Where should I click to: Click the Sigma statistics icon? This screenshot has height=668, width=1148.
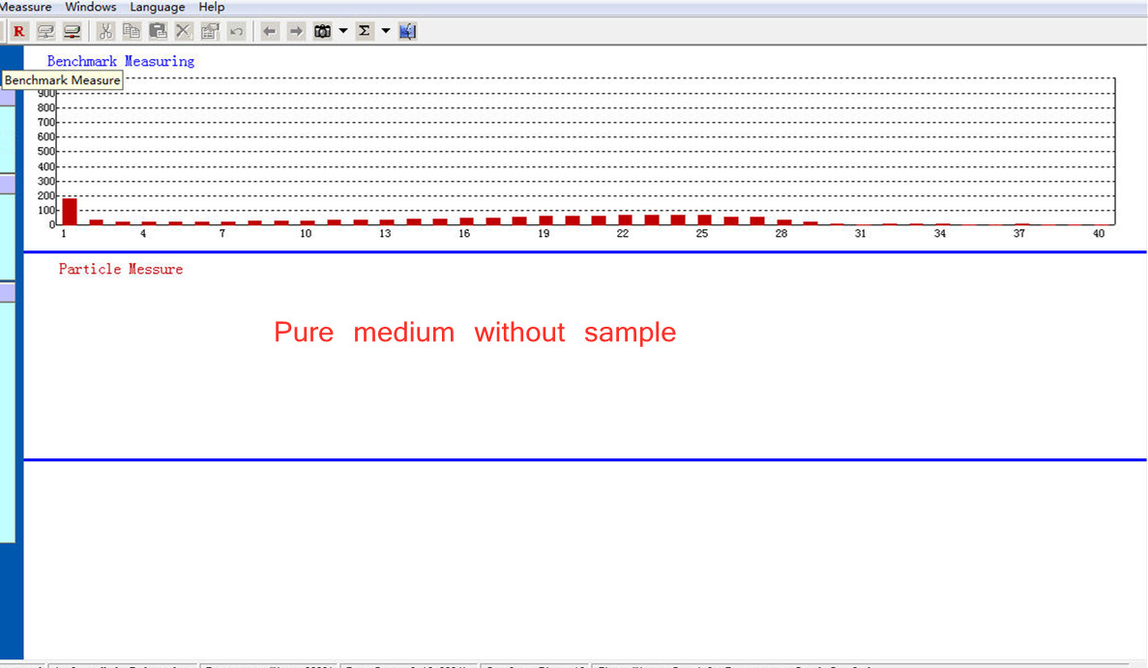point(365,31)
